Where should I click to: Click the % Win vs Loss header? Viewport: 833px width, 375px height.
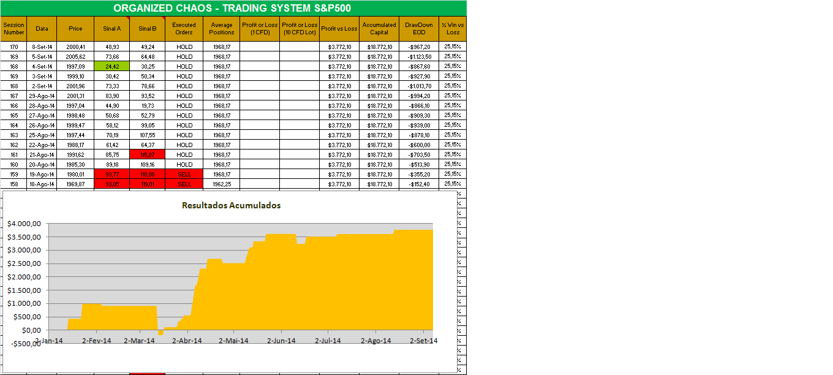453,29
